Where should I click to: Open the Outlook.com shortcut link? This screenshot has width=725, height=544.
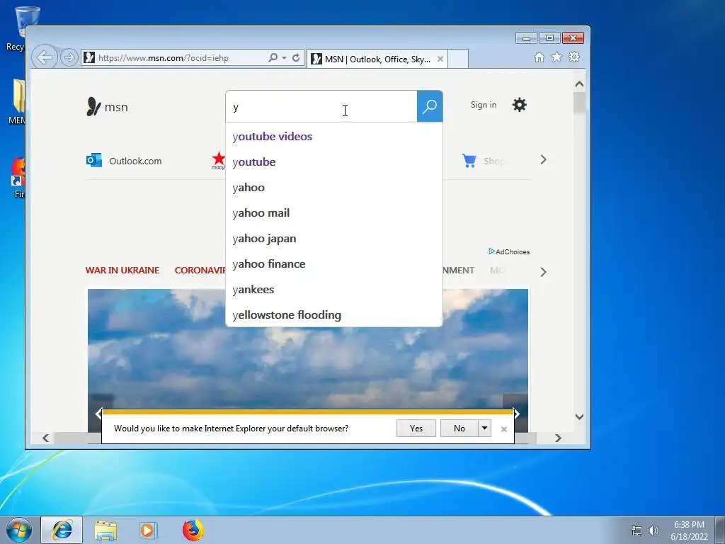click(x=135, y=161)
